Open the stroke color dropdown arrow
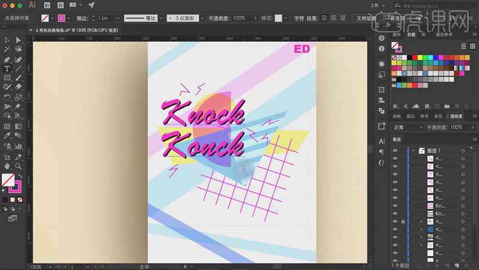 (69, 18)
